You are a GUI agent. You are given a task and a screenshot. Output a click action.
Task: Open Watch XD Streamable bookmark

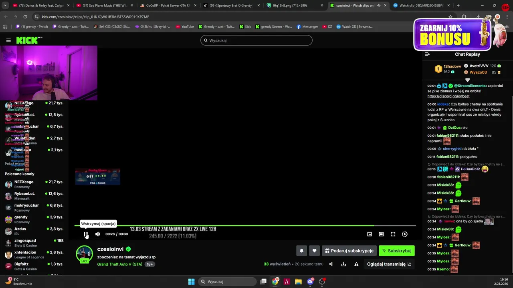(354, 27)
